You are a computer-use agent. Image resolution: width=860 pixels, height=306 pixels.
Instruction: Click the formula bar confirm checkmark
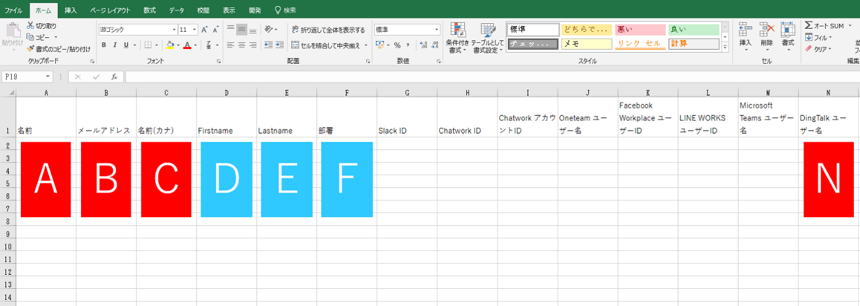pos(96,77)
